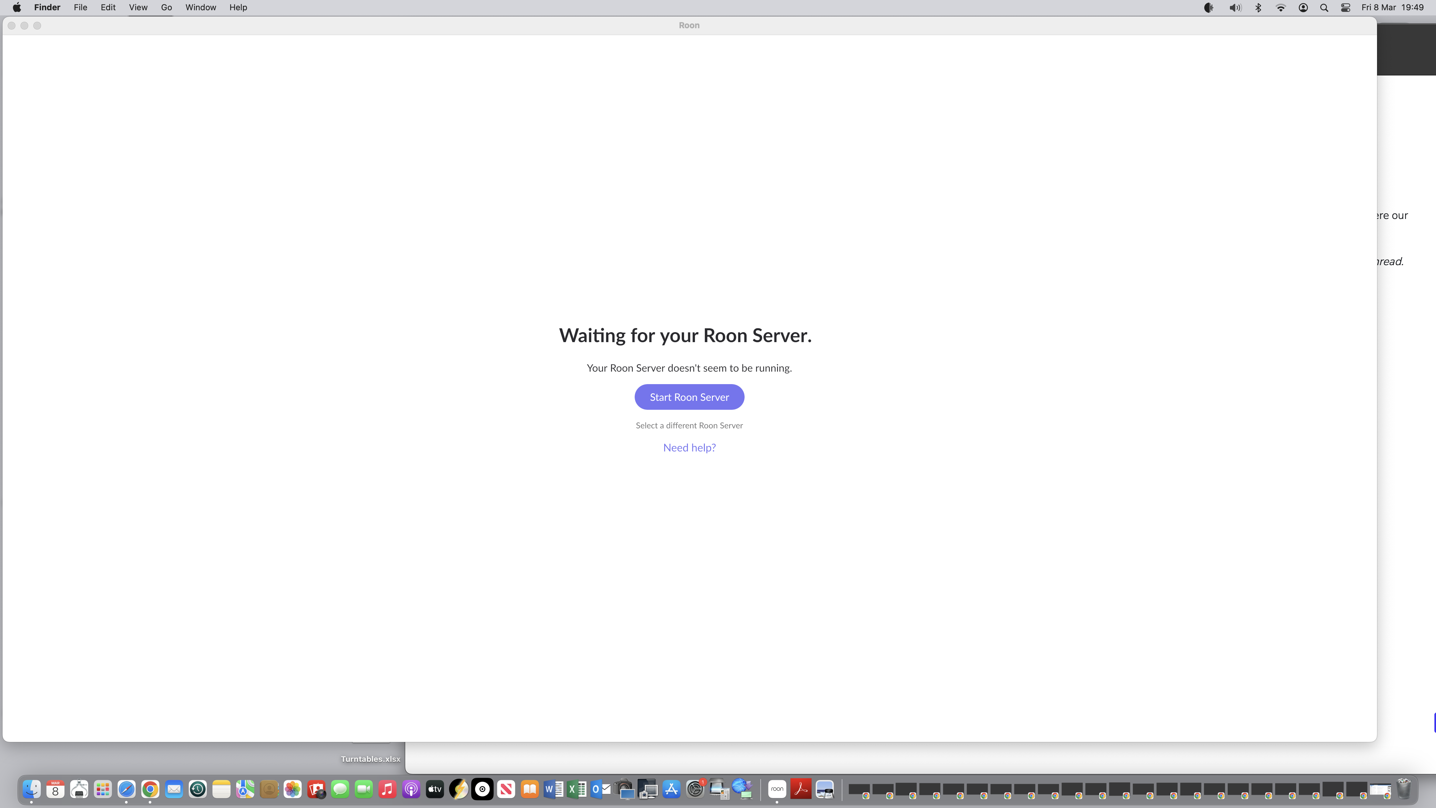Open the user account menu bar icon
This screenshot has height=808, width=1436.
click(x=1303, y=7)
